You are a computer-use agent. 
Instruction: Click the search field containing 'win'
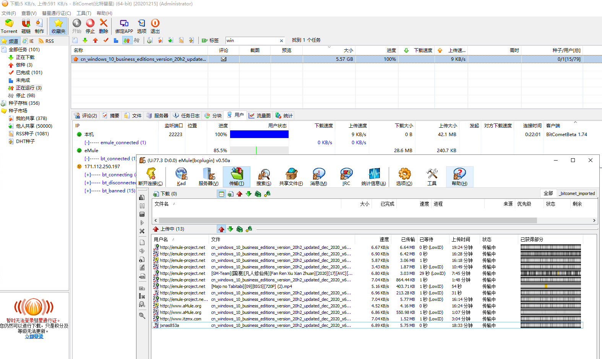click(x=252, y=41)
